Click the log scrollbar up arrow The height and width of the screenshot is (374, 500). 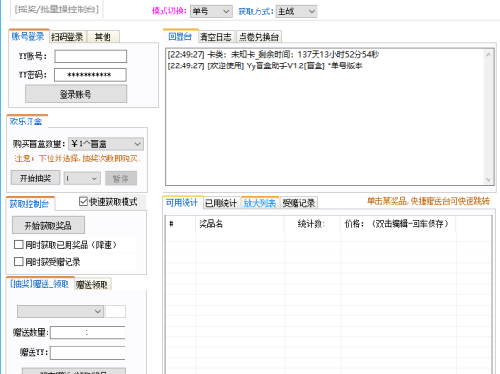pos(489,55)
